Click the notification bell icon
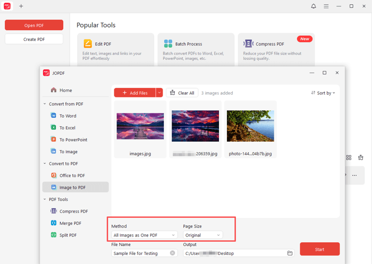 pyautogui.click(x=314, y=6)
